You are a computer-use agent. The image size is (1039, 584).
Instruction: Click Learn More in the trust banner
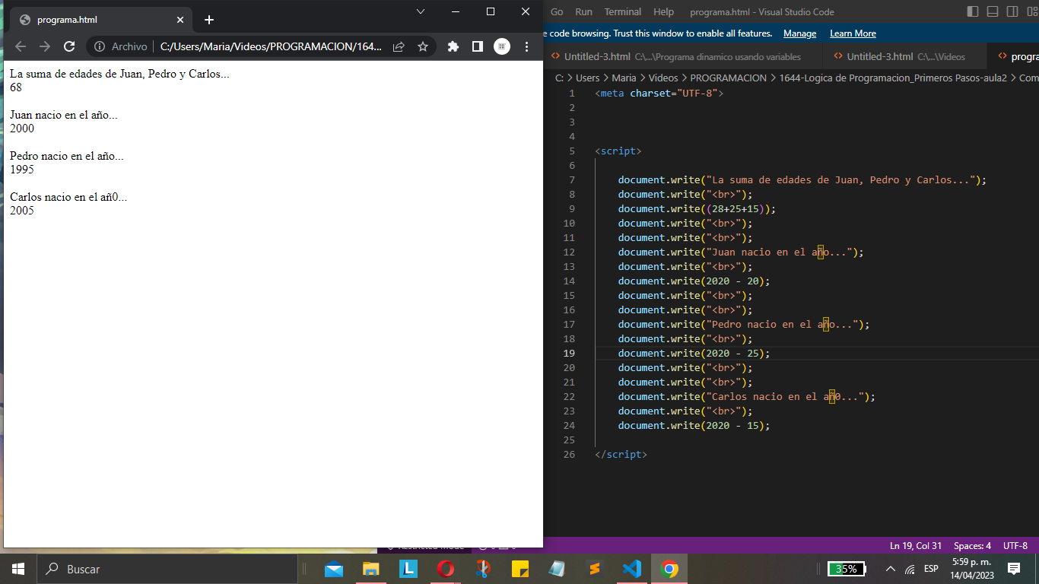853,33
